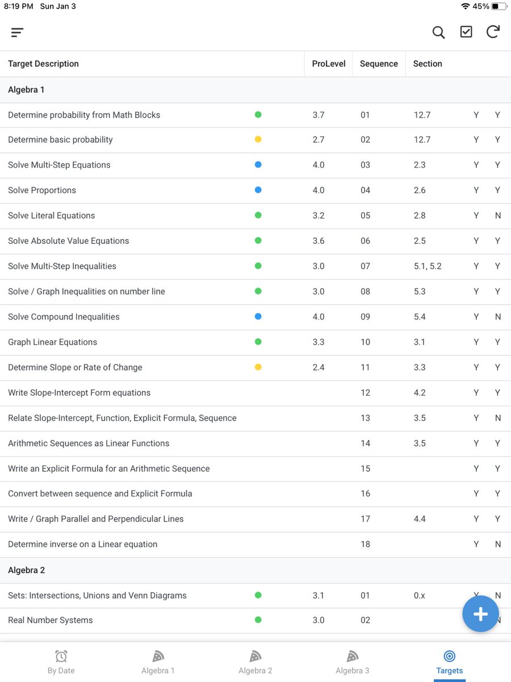Viewport: 511px width, 682px height.
Task: Tap the Algebra 2 section header
Action: [256, 570]
